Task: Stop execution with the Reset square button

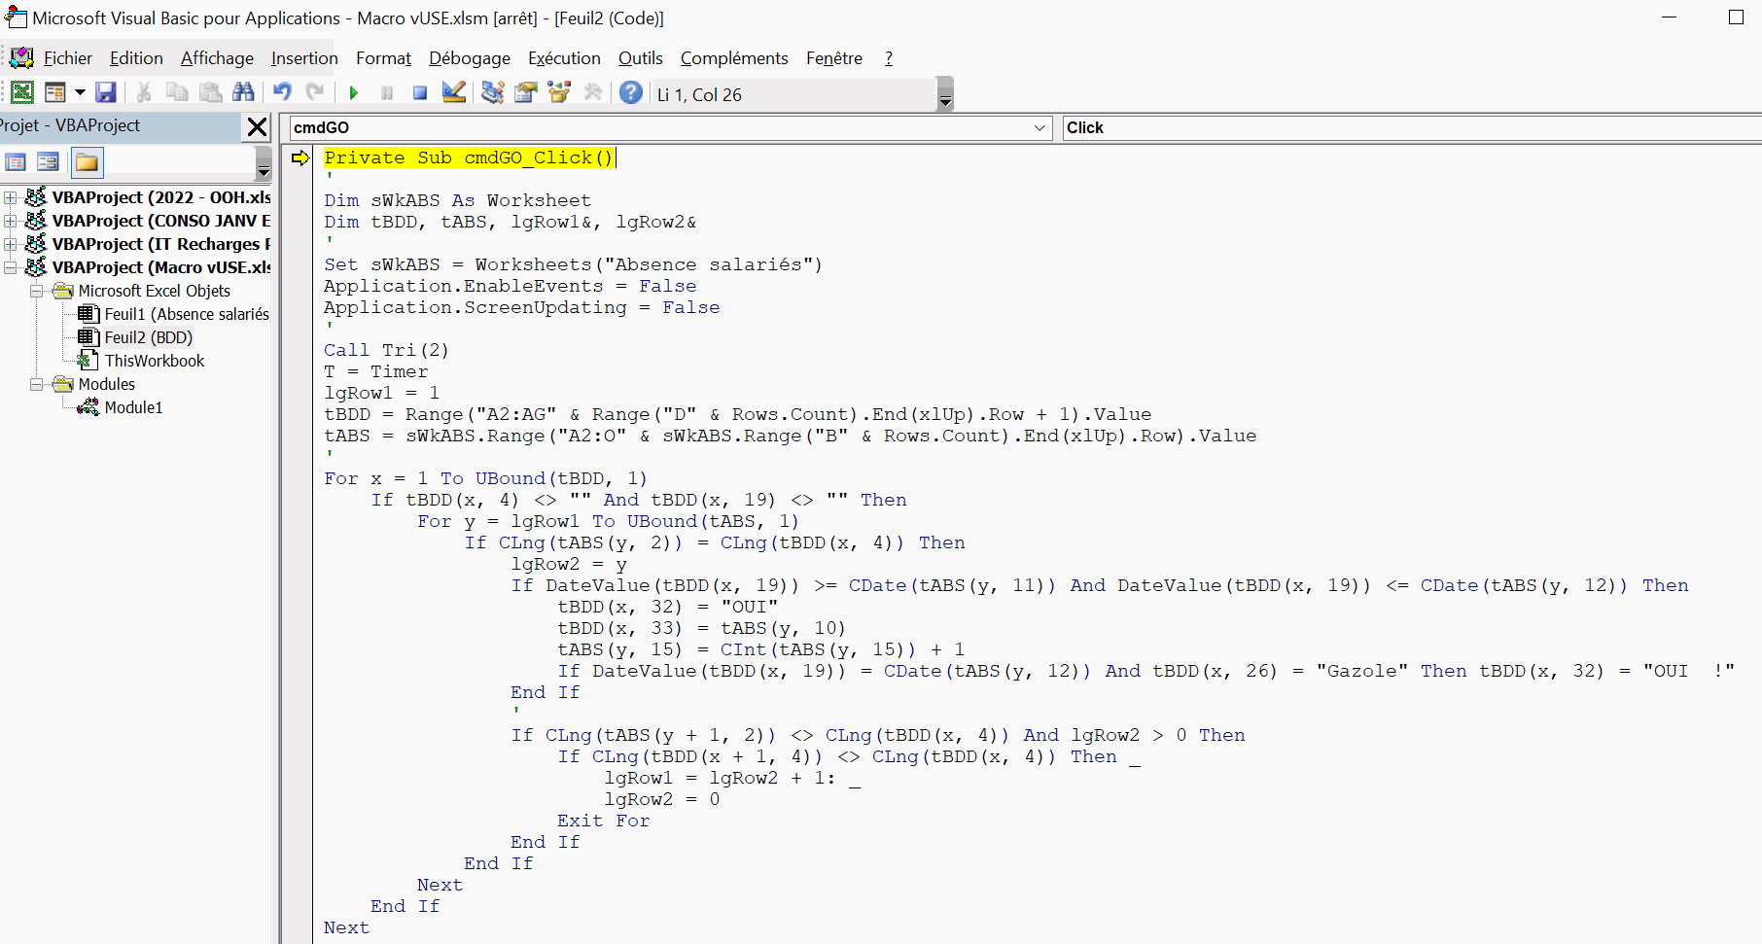Action: click(x=420, y=93)
